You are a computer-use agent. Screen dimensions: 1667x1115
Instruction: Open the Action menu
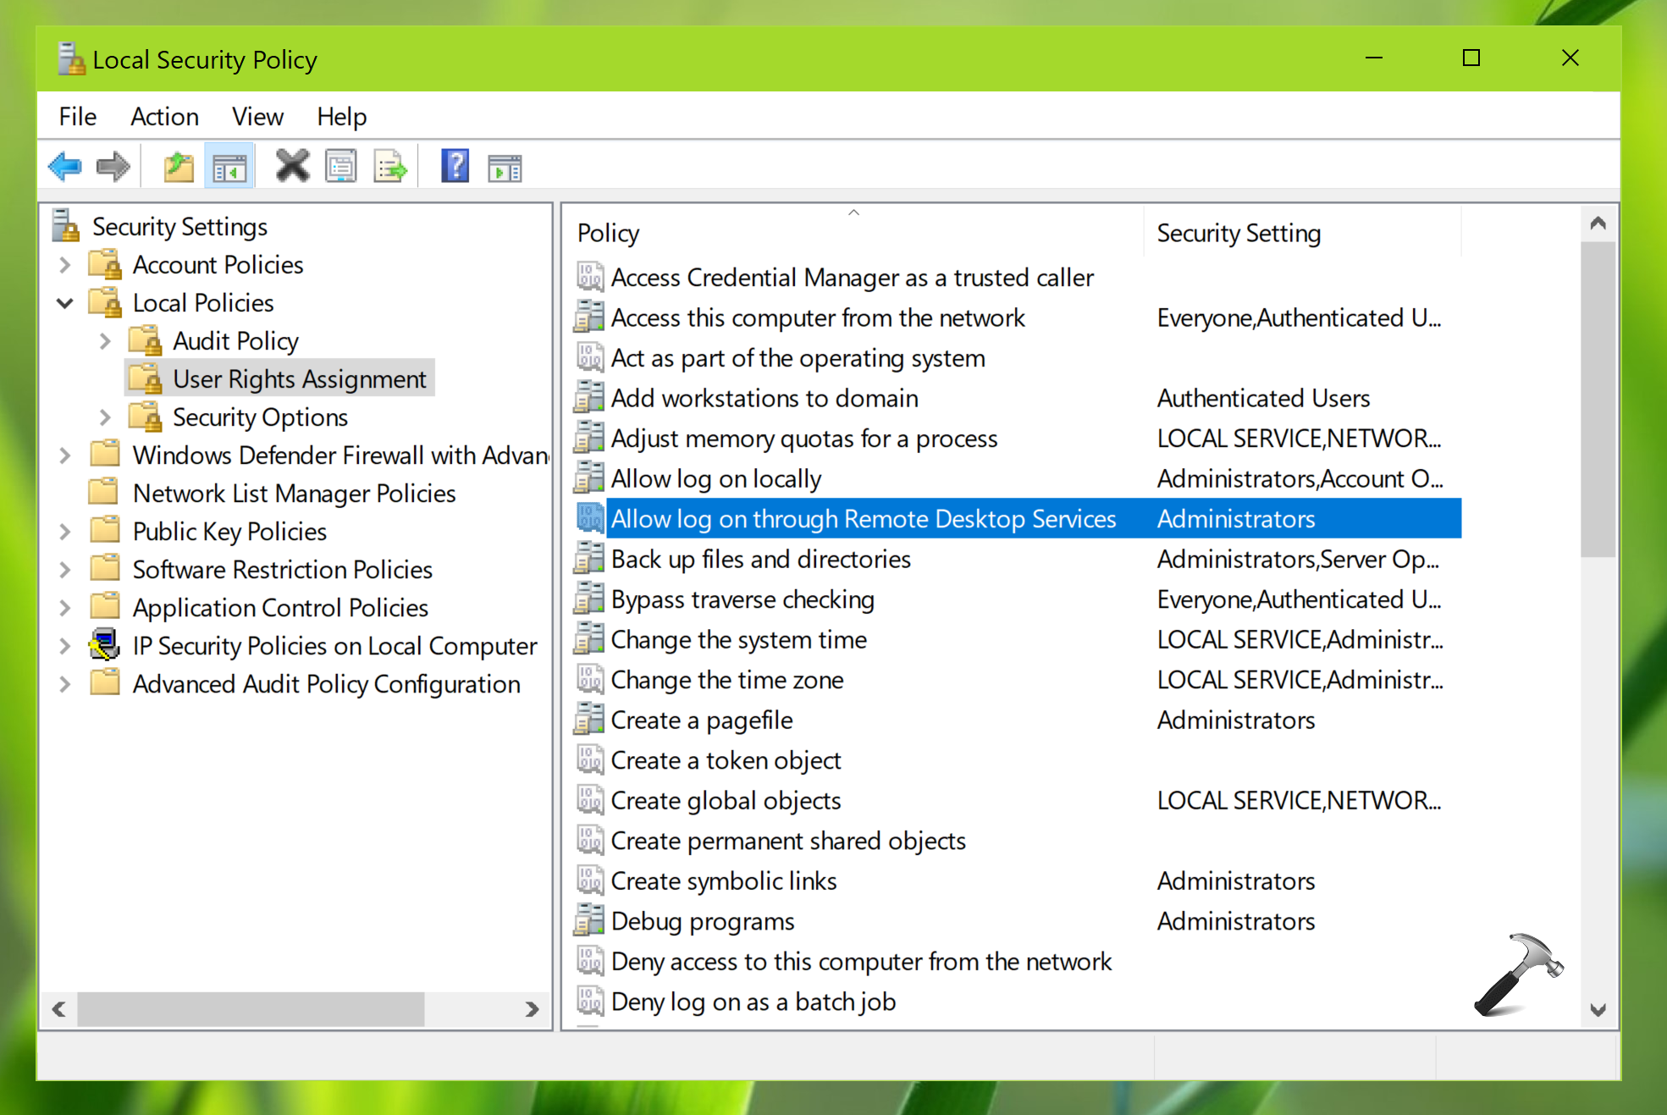[x=164, y=117]
